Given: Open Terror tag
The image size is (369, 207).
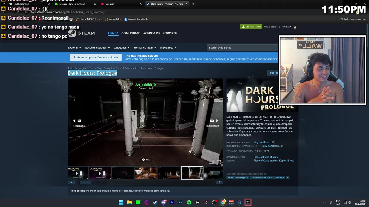Looking at the screenshot, I should 230,178.
